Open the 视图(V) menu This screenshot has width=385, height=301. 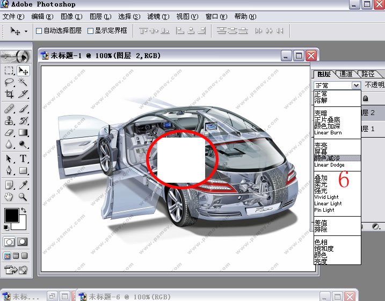187,17
